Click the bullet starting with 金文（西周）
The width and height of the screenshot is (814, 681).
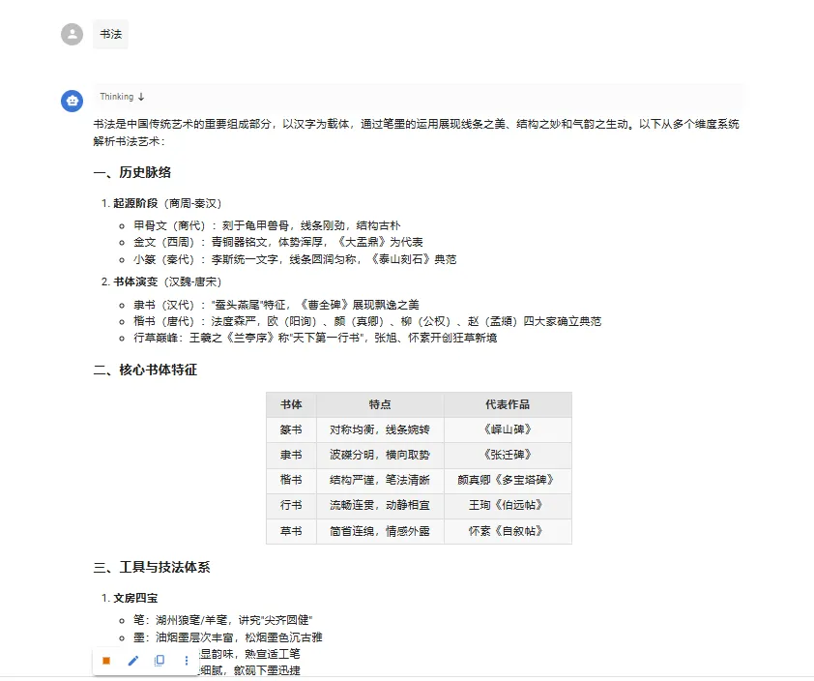tap(277, 242)
